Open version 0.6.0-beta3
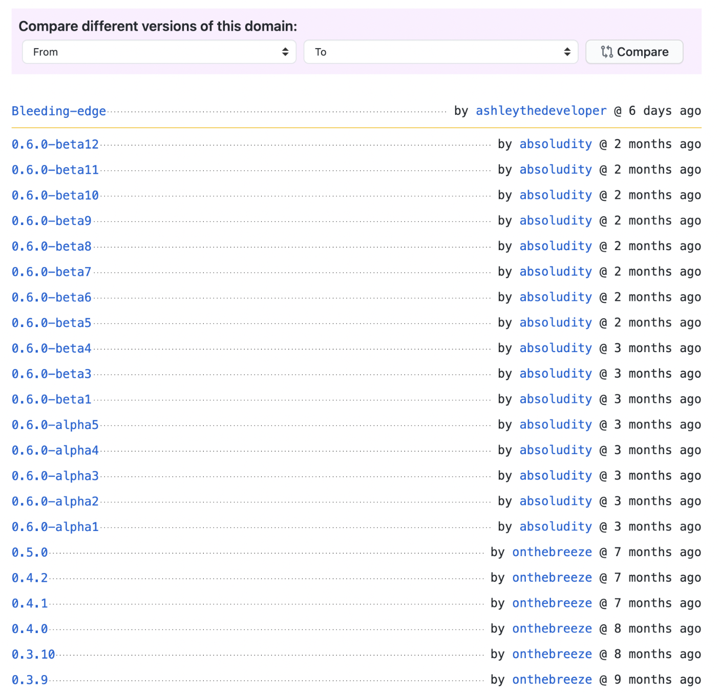Screen dimensions: 720x693 click(x=52, y=374)
